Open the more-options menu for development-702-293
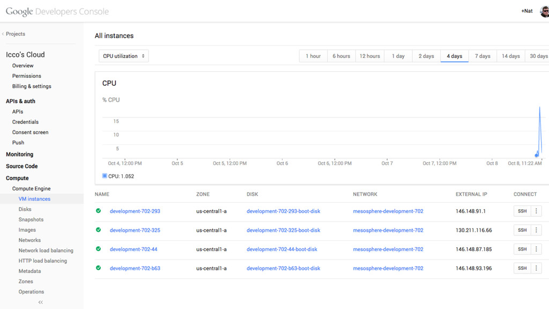549x309 pixels. 536,211
